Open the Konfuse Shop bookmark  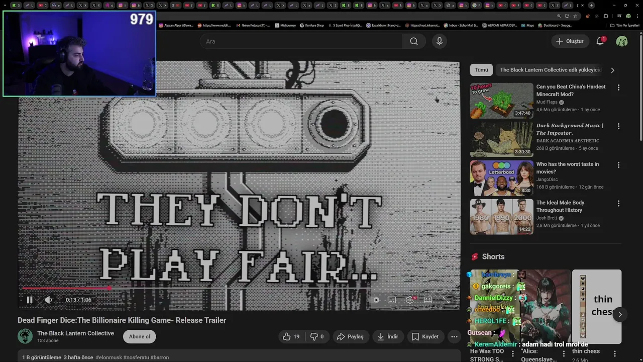(311, 25)
